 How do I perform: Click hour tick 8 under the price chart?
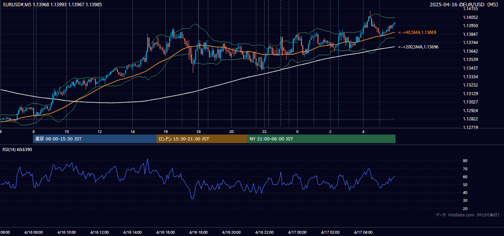pyautogui.click(x=34, y=131)
